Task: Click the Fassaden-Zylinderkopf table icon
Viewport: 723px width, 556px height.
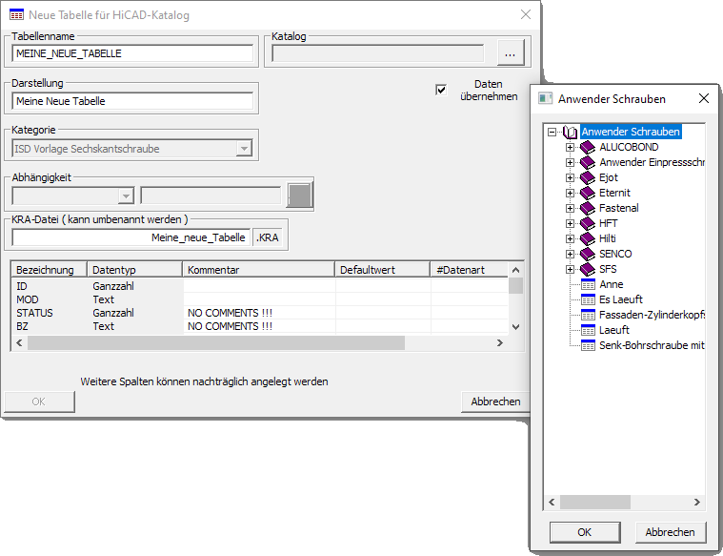Action: coord(588,315)
